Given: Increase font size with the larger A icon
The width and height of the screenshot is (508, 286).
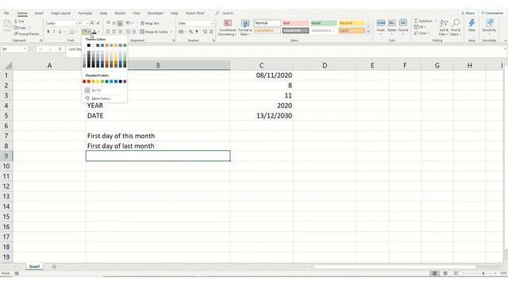Looking at the screenshot, I should [x=92, y=23].
